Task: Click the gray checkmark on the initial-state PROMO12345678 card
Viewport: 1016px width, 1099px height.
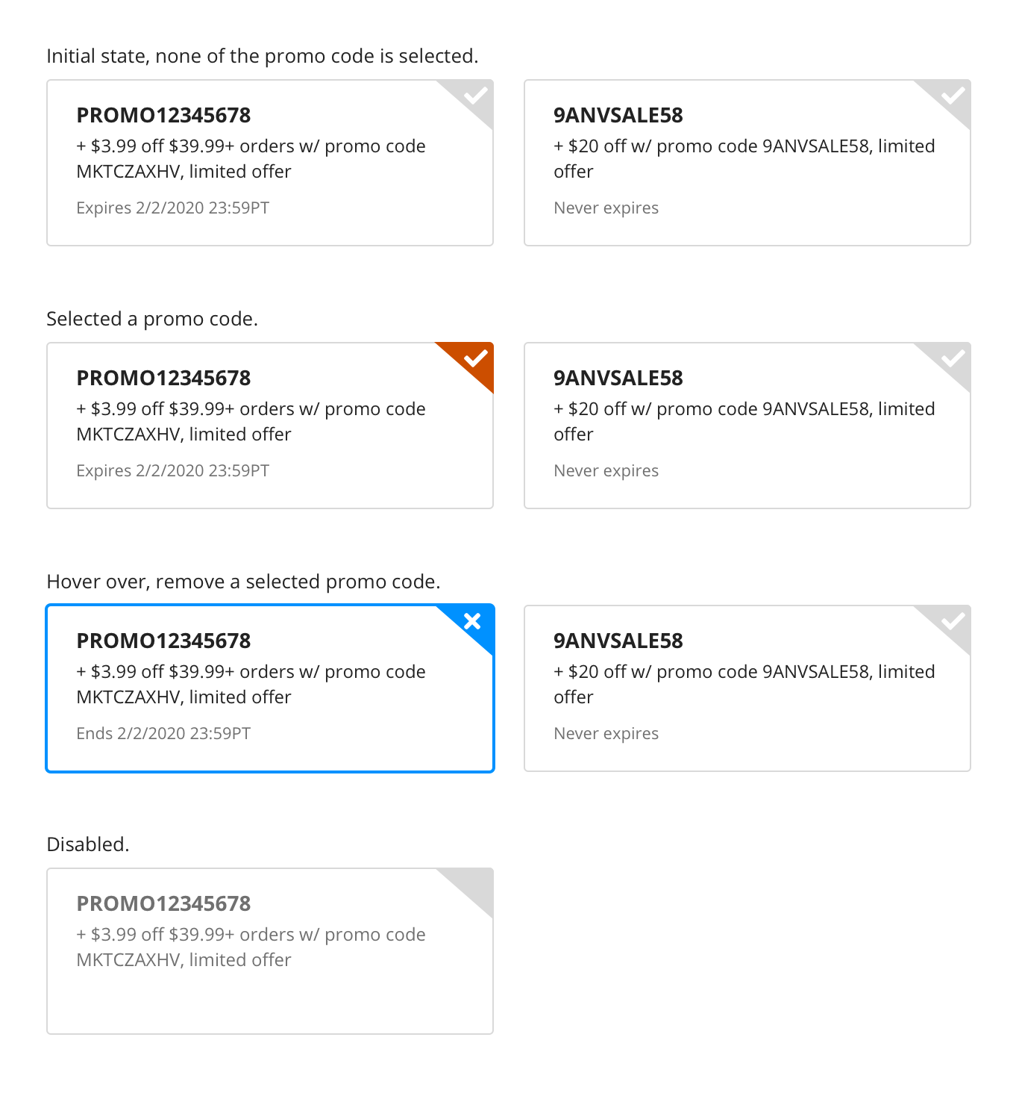Action: (475, 96)
